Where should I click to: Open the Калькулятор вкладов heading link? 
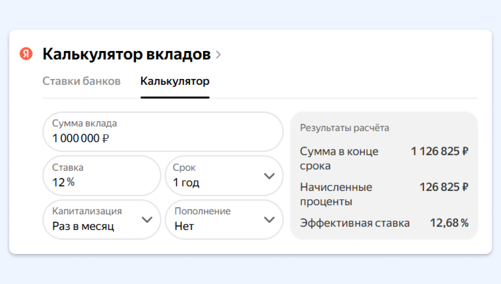[x=127, y=54]
